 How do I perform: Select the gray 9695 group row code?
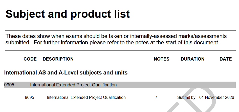(9, 85)
